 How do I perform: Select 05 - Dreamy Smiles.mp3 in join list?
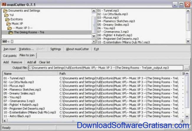[19, 93]
